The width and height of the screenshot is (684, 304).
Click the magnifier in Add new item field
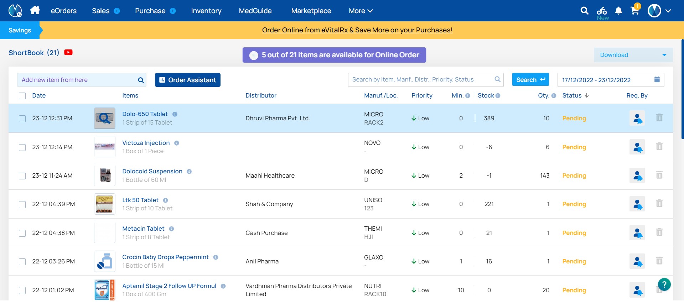(x=141, y=80)
